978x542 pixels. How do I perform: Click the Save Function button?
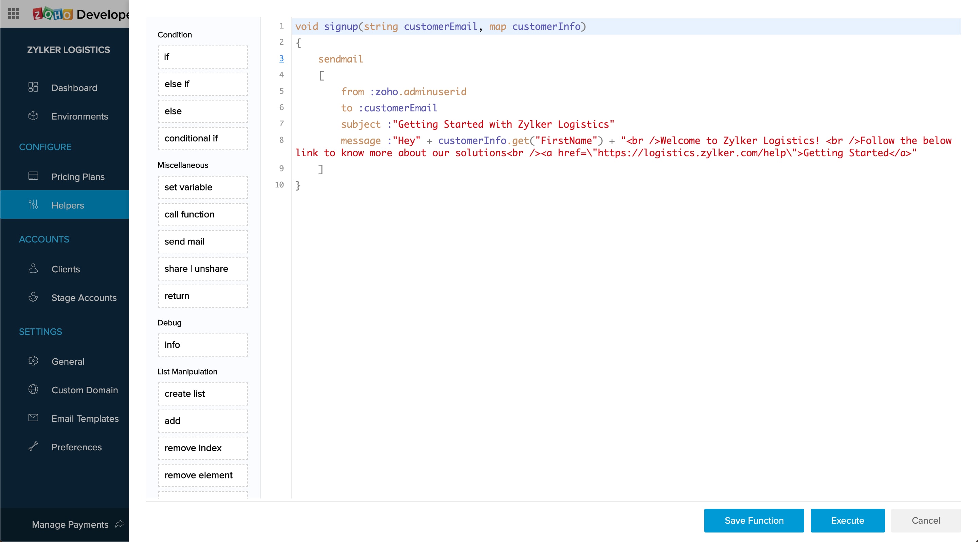754,520
